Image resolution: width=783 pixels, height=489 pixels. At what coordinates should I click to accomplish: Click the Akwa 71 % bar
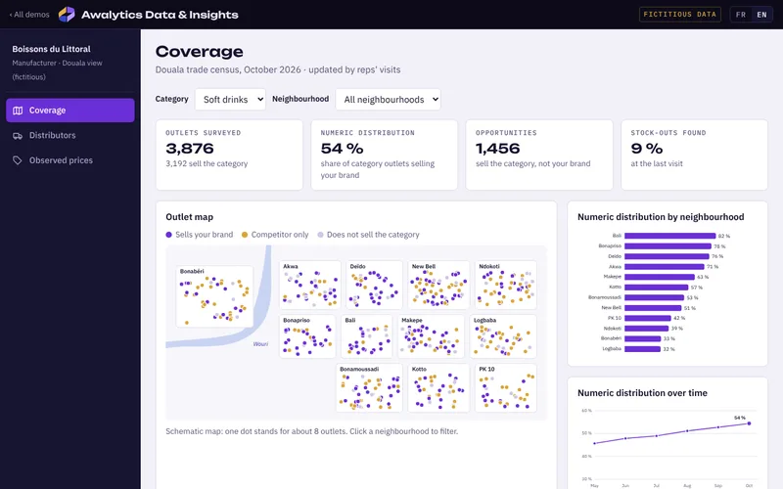pos(665,266)
